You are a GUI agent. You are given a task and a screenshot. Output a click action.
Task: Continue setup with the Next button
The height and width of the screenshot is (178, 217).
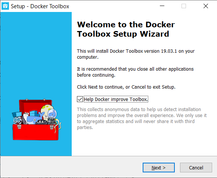159,168
